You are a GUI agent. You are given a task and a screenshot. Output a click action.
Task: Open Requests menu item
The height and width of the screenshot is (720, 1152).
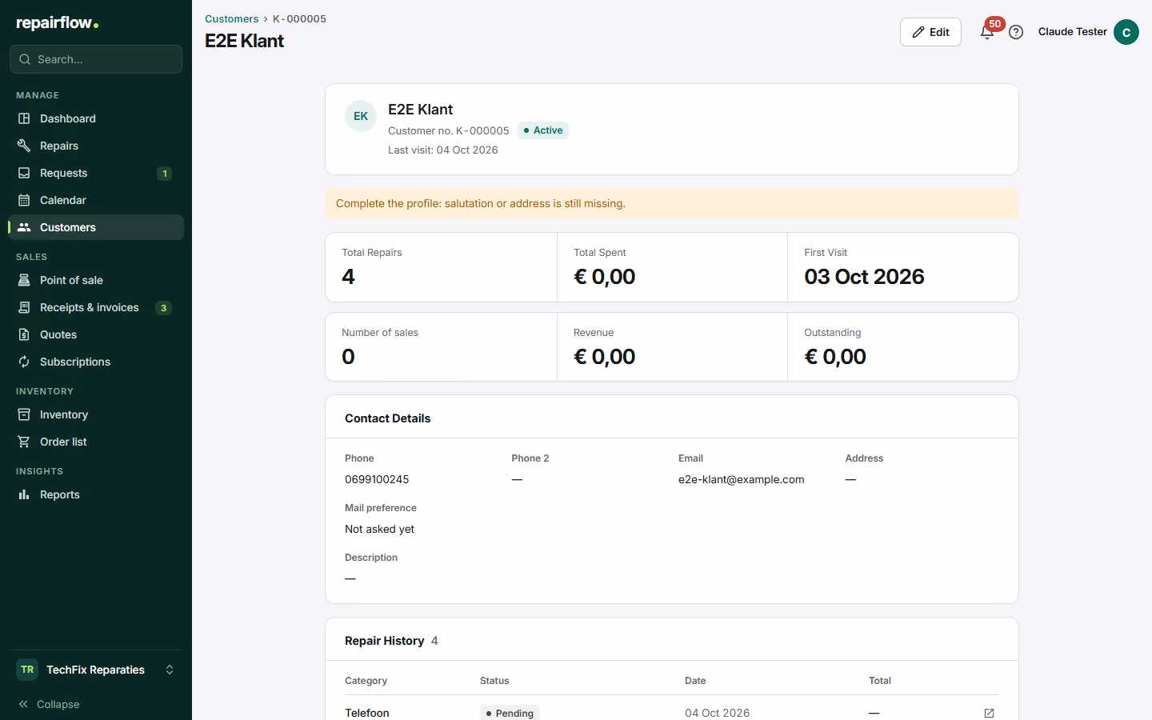pos(96,173)
